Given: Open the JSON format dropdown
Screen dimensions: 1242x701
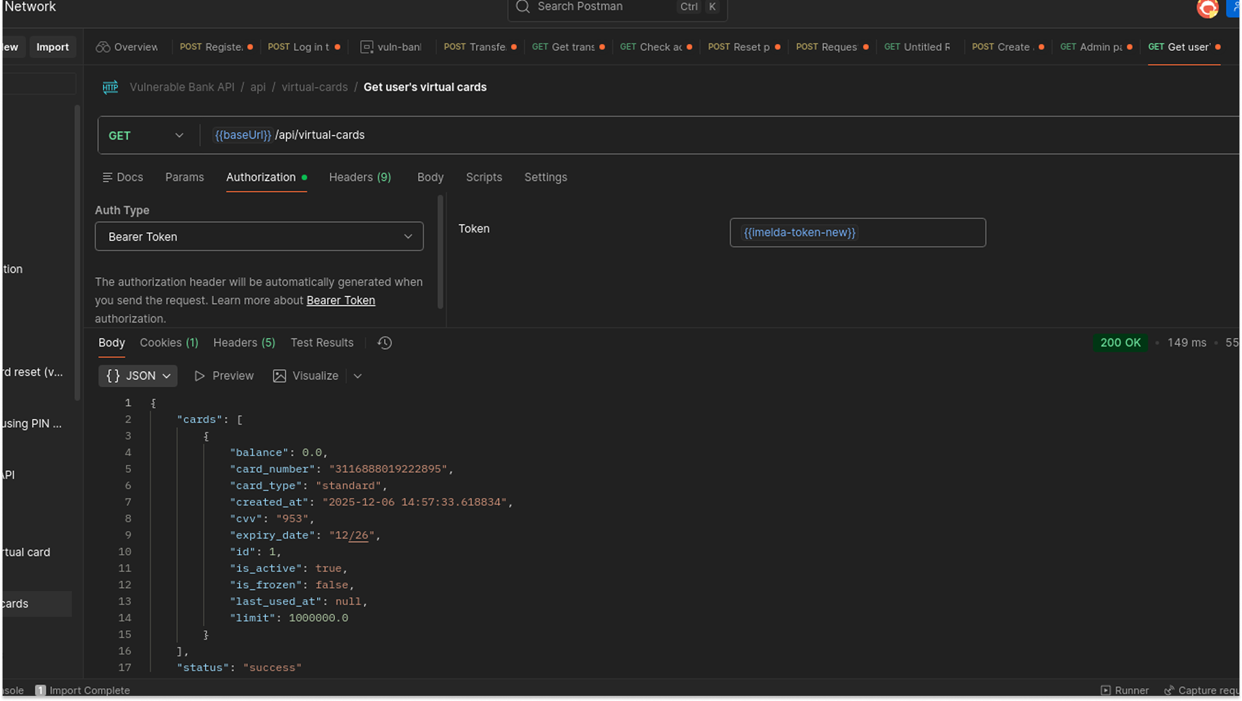Looking at the screenshot, I should 138,376.
